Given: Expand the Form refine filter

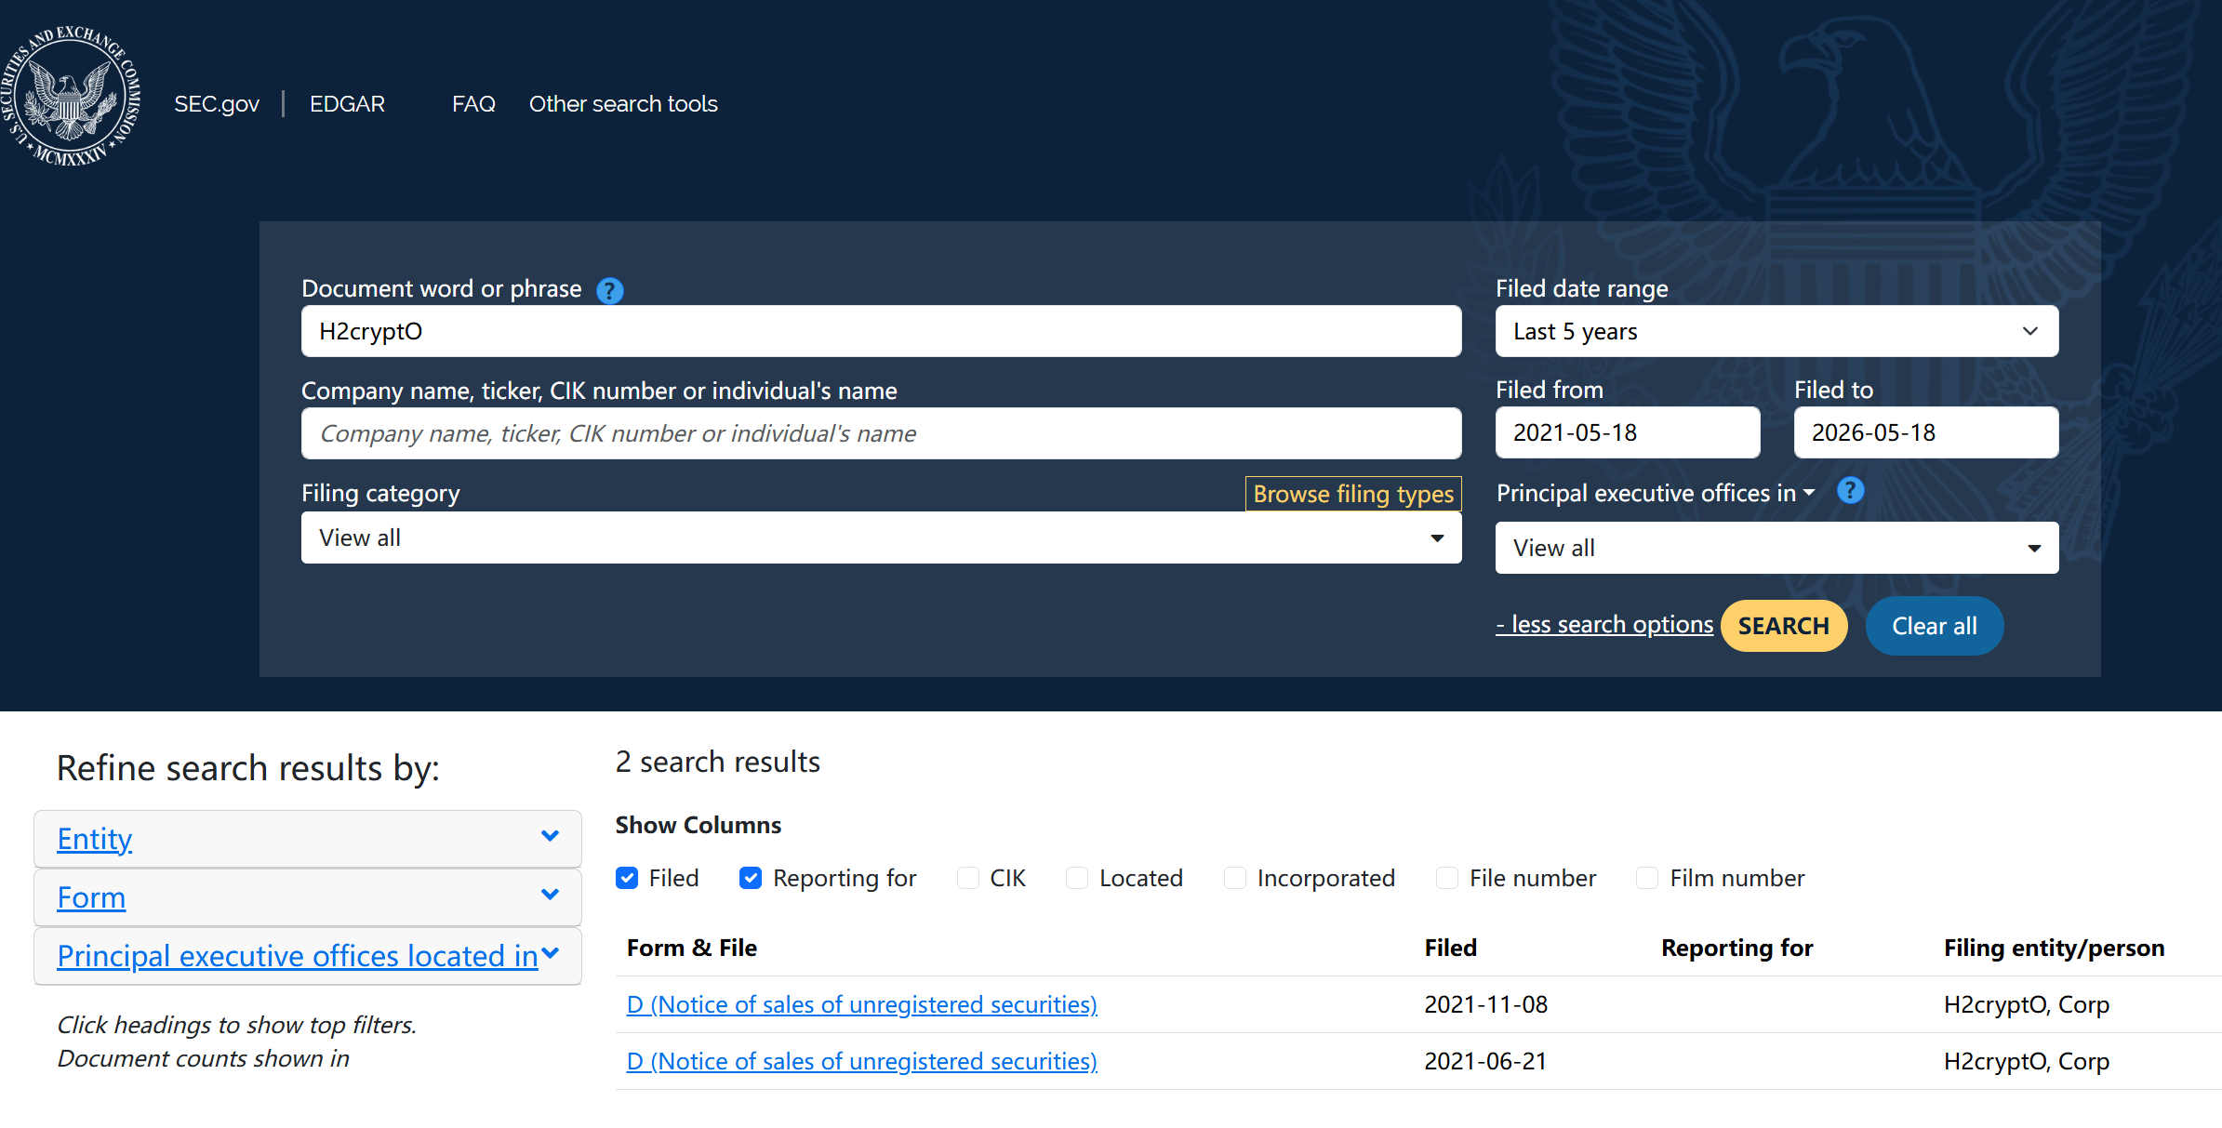Looking at the screenshot, I should 308,897.
